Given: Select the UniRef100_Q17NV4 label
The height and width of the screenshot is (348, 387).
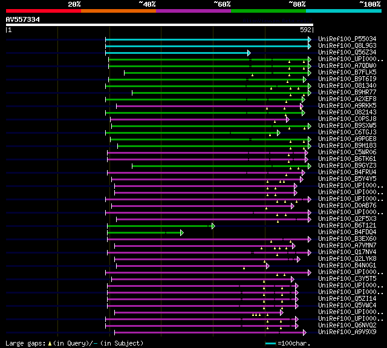Looking at the screenshot, I should 347,252.
